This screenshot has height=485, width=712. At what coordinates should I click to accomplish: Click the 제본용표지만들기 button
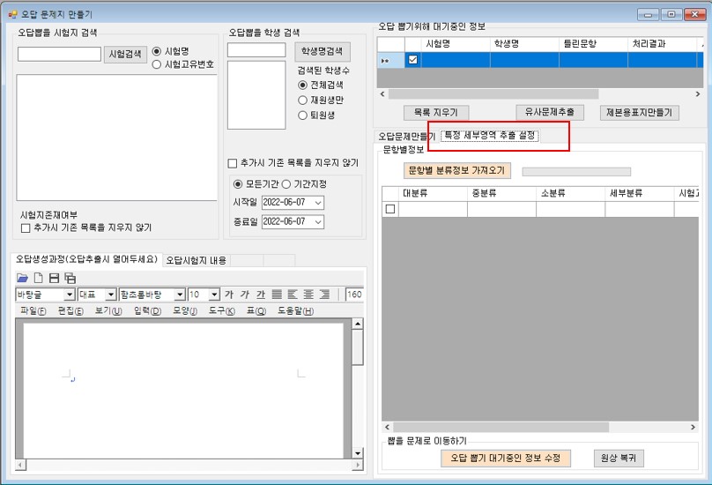[x=640, y=112]
